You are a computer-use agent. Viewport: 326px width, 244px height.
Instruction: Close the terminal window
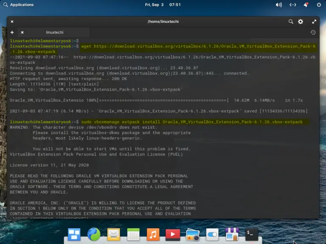pyautogui.click(x=12, y=22)
